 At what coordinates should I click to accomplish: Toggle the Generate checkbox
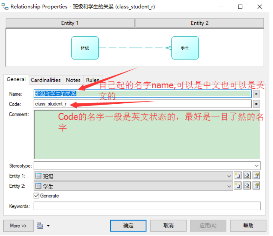point(36,196)
